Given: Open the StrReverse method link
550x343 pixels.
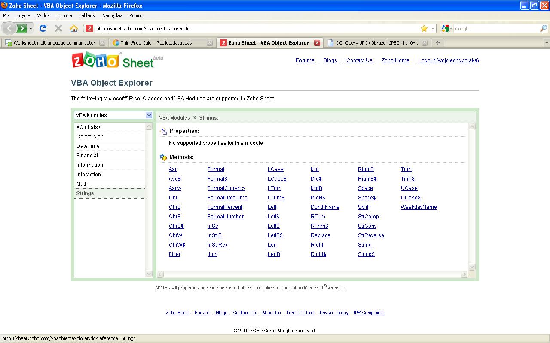Looking at the screenshot, I should 371,235.
